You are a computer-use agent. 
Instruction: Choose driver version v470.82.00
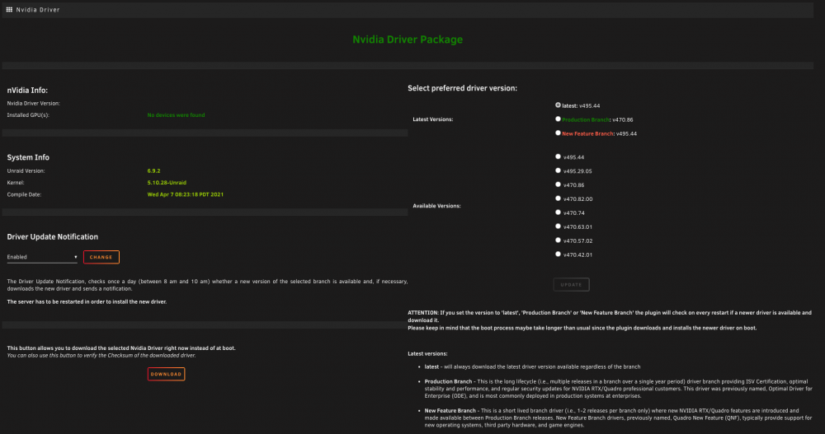tap(558, 198)
